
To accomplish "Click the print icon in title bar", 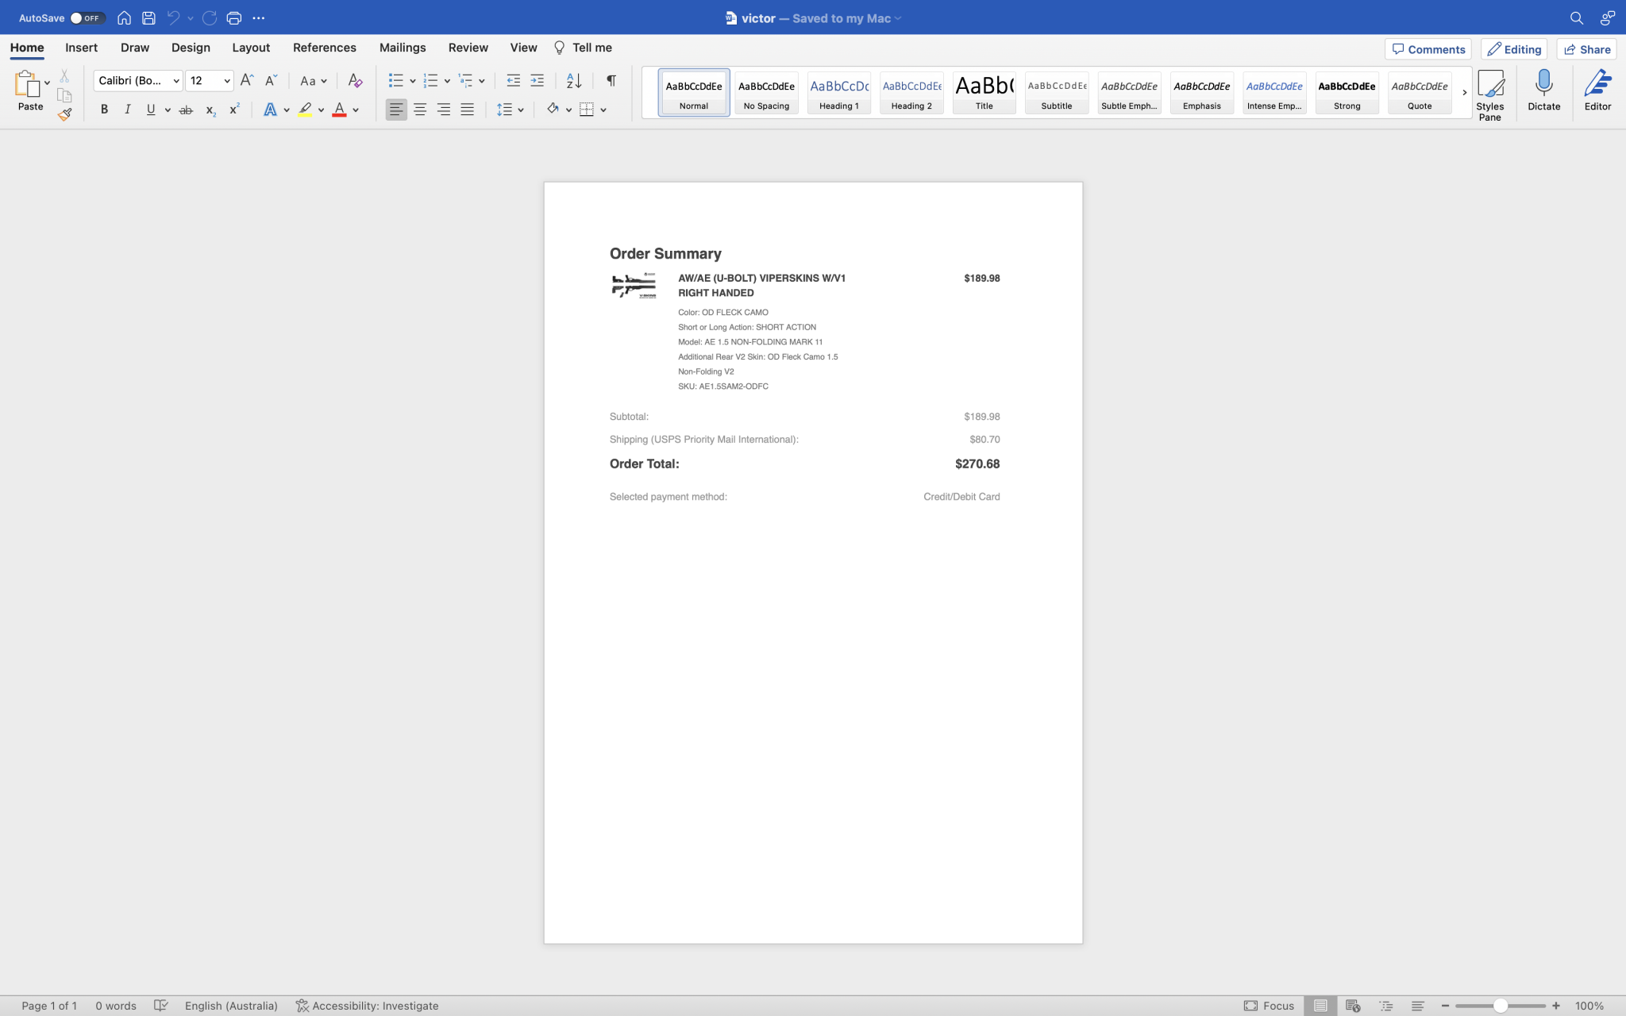I will (x=233, y=17).
